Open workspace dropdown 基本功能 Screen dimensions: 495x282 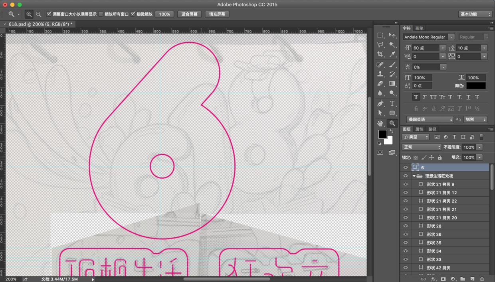[x=475, y=14]
